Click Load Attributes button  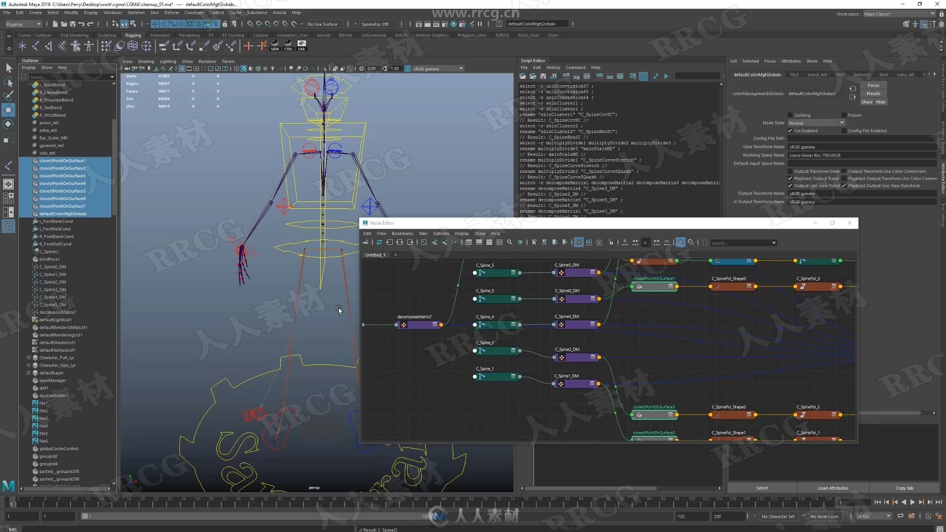point(833,488)
